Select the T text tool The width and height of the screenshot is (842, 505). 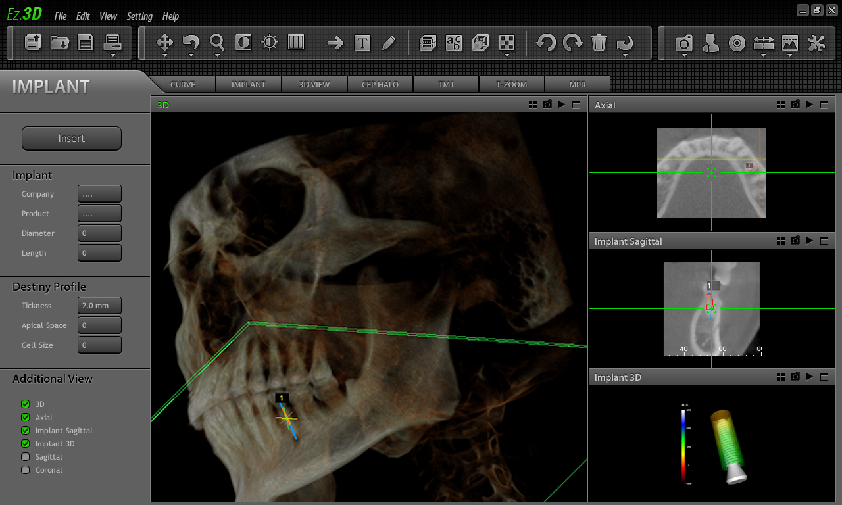click(362, 43)
